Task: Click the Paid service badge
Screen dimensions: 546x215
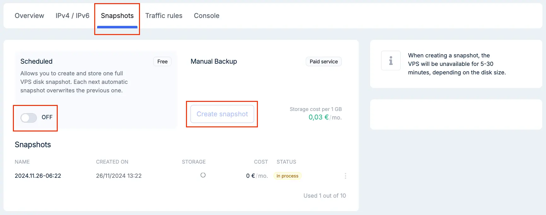Action: (324, 61)
